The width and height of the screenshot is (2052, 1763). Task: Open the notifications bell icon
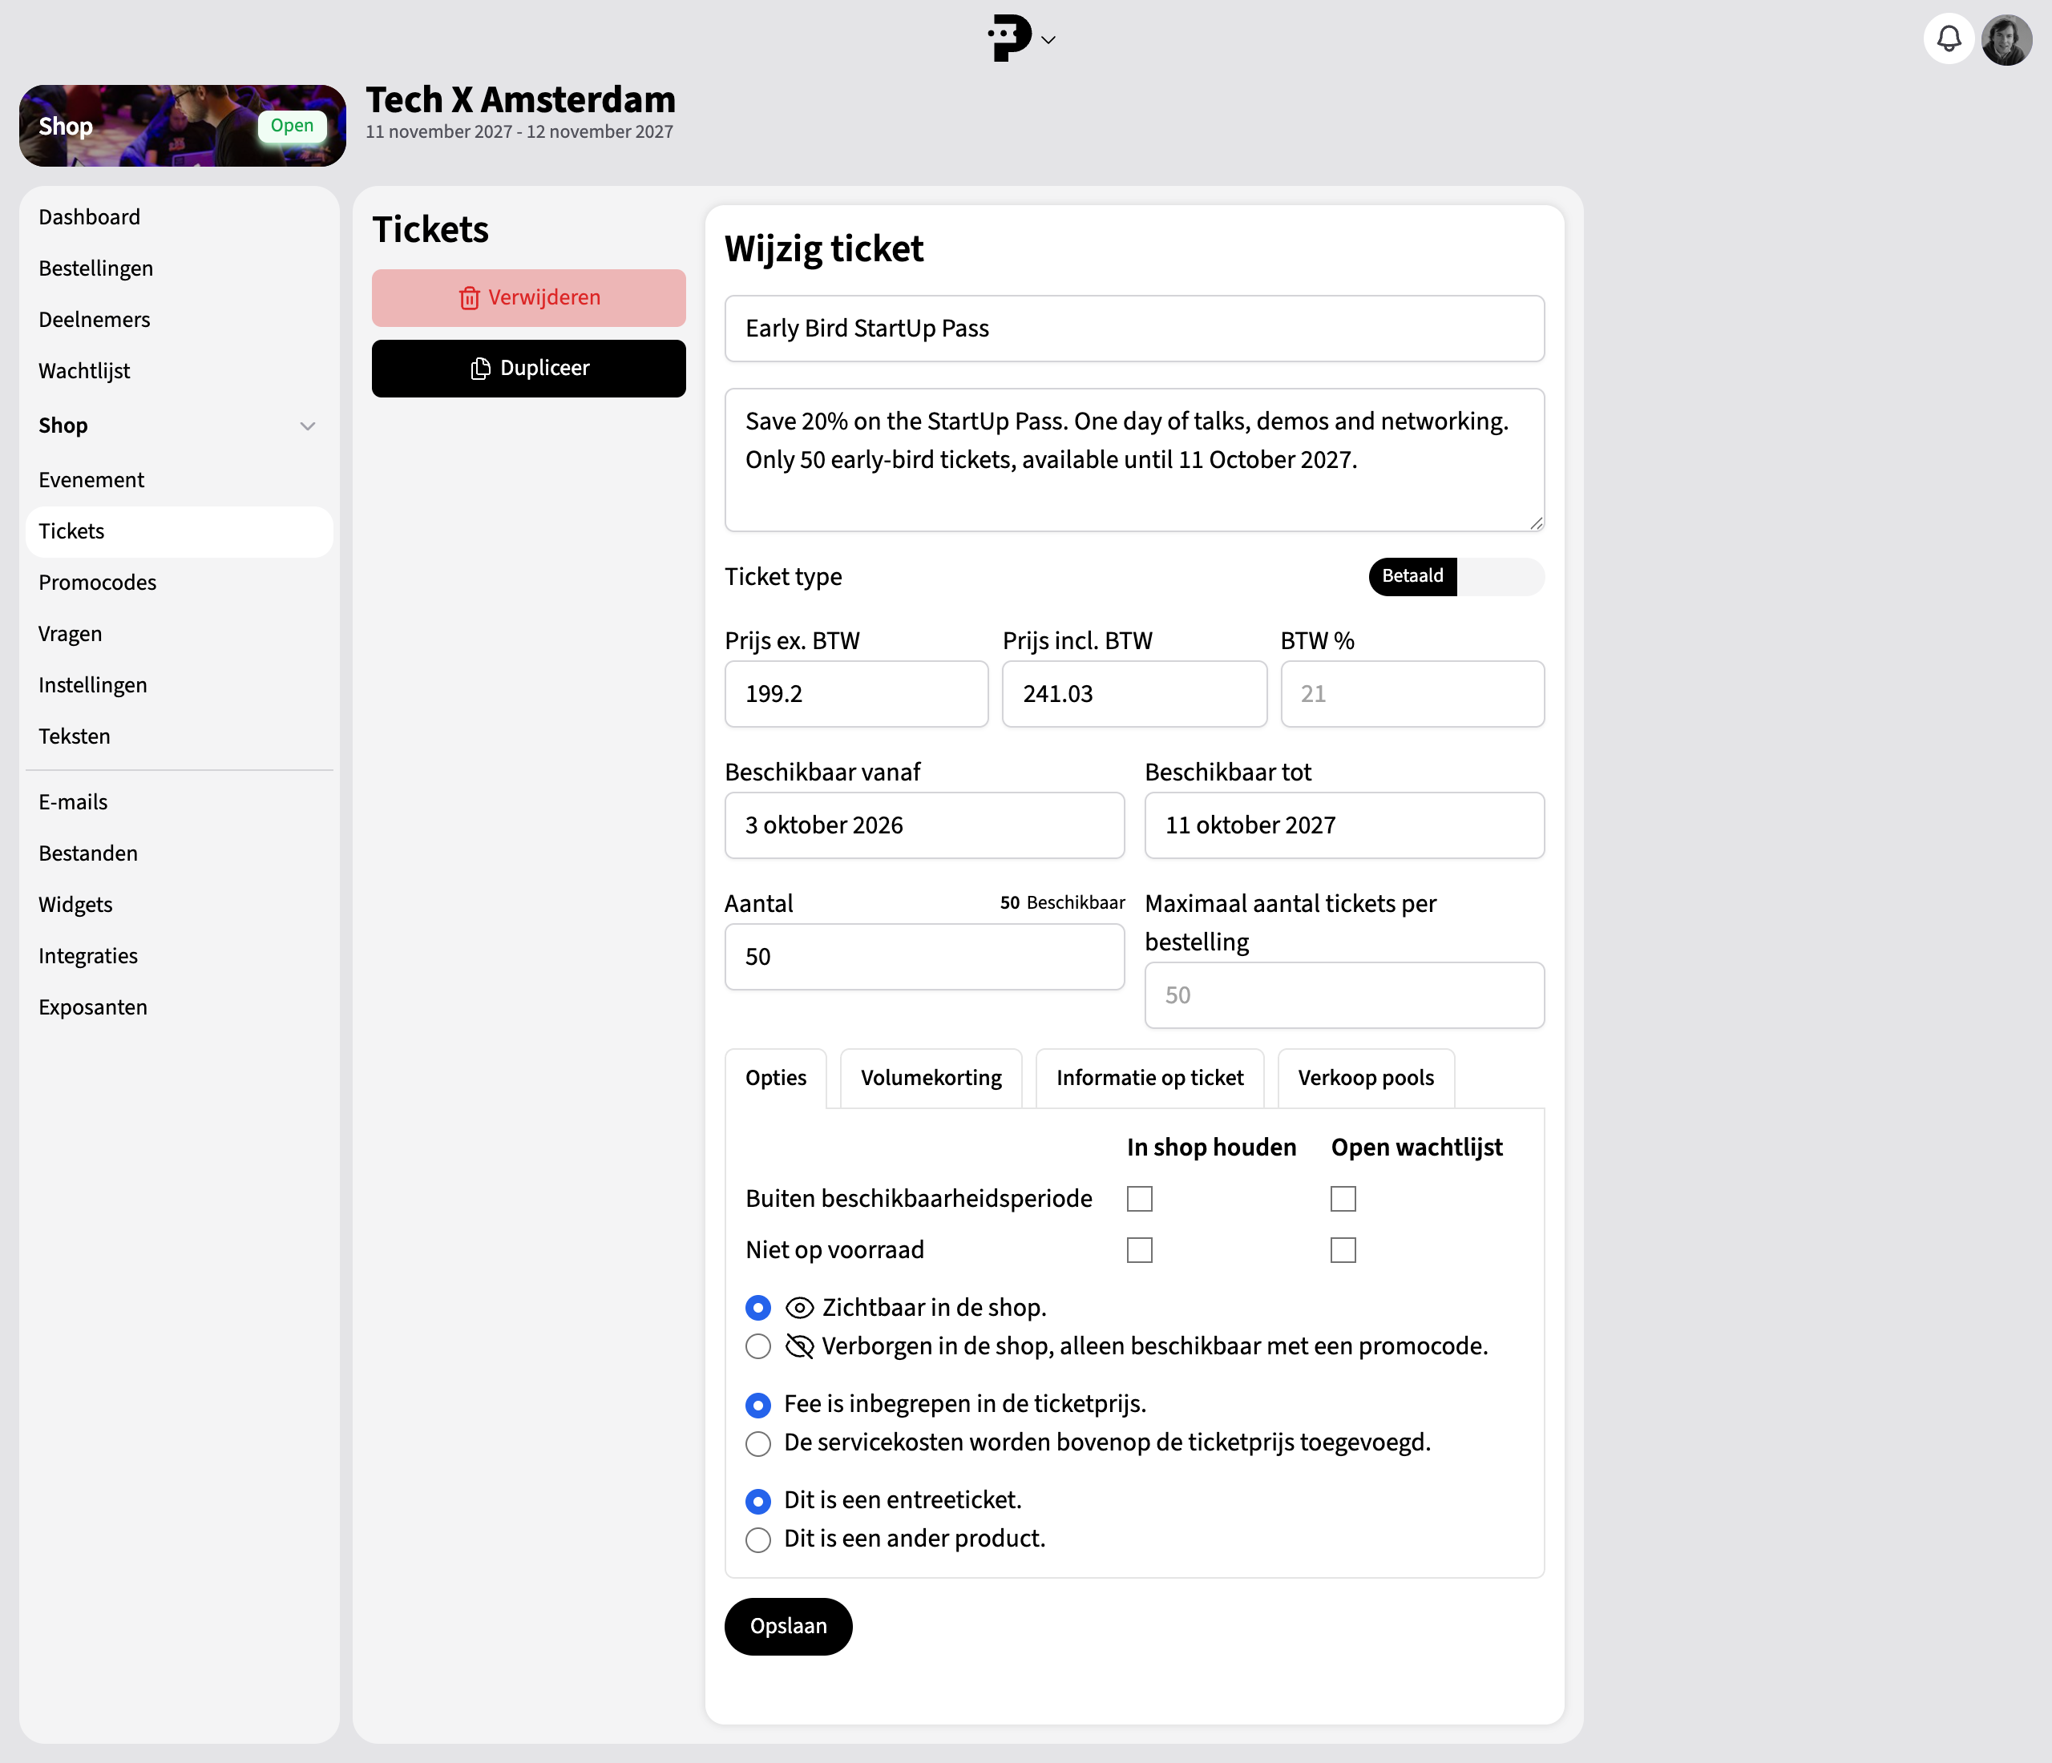pos(1948,39)
